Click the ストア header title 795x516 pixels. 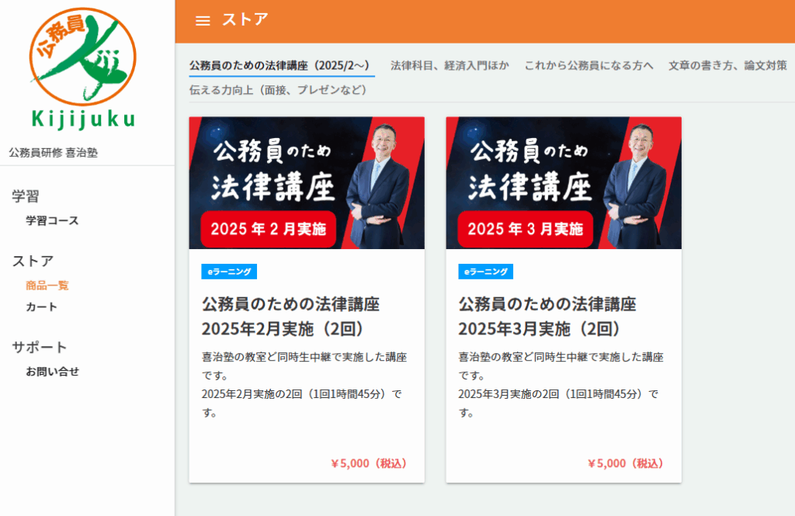(245, 20)
